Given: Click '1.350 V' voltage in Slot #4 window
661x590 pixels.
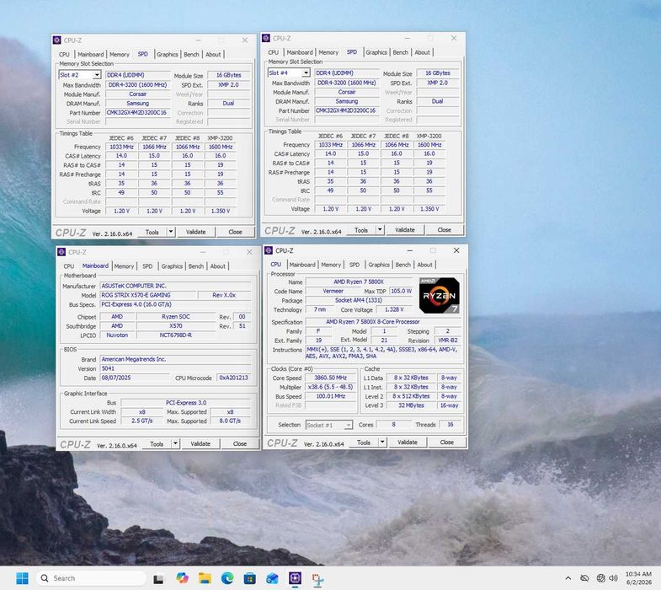Looking at the screenshot, I should pos(429,209).
